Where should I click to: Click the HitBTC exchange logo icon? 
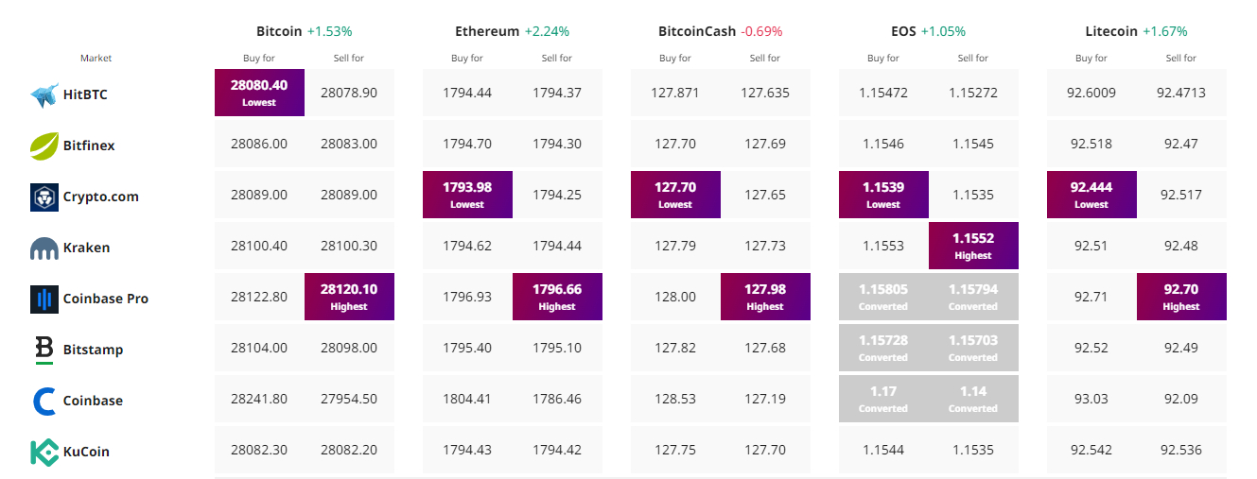(44, 95)
